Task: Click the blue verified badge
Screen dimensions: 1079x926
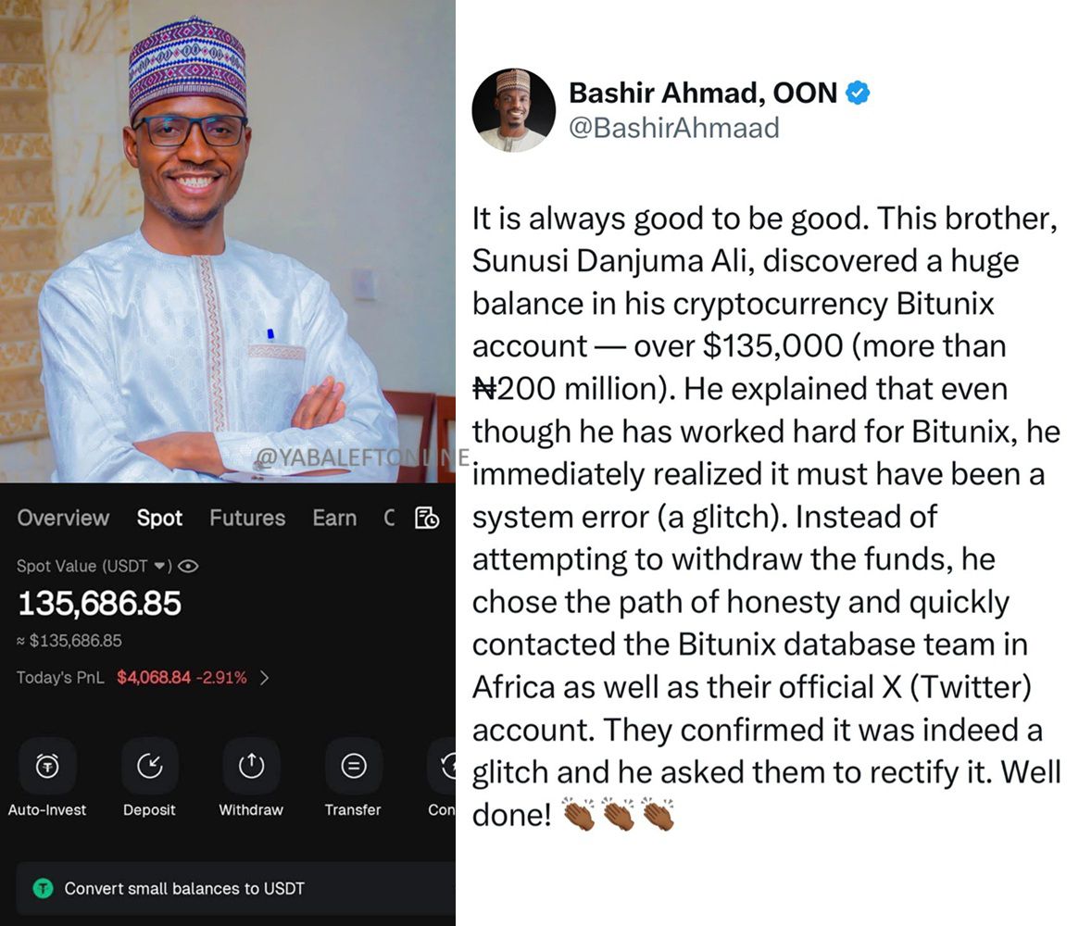Action: coord(859,93)
